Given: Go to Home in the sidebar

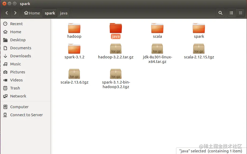Looking at the screenshot, I should [x=25, y=32].
